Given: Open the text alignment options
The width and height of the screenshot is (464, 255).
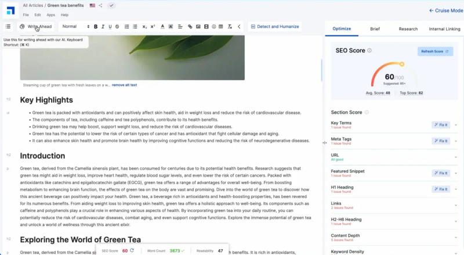Looking at the screenshot, I should tap(180, 26).
